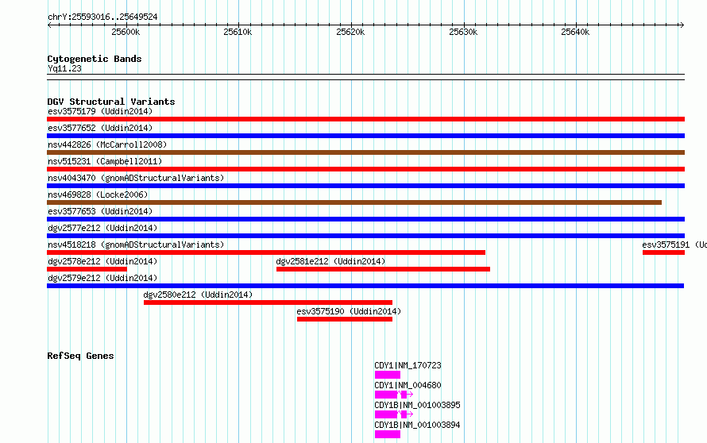Click the esv3577652 (Uddin2014) label

(100, 128)
